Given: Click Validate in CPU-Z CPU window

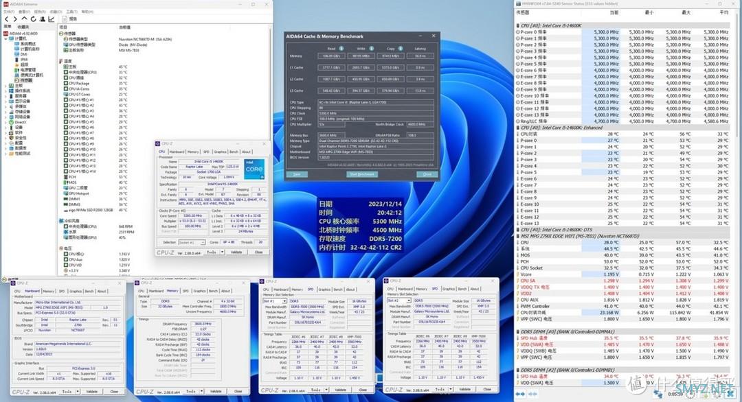Looking at the screenshot, I should click(236, 252).
